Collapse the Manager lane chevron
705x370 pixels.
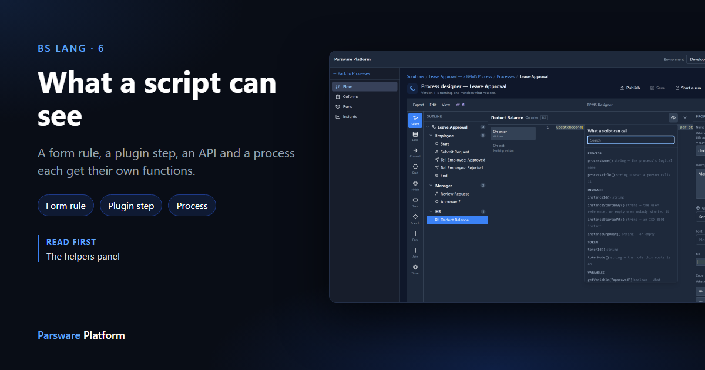(431, 186)
